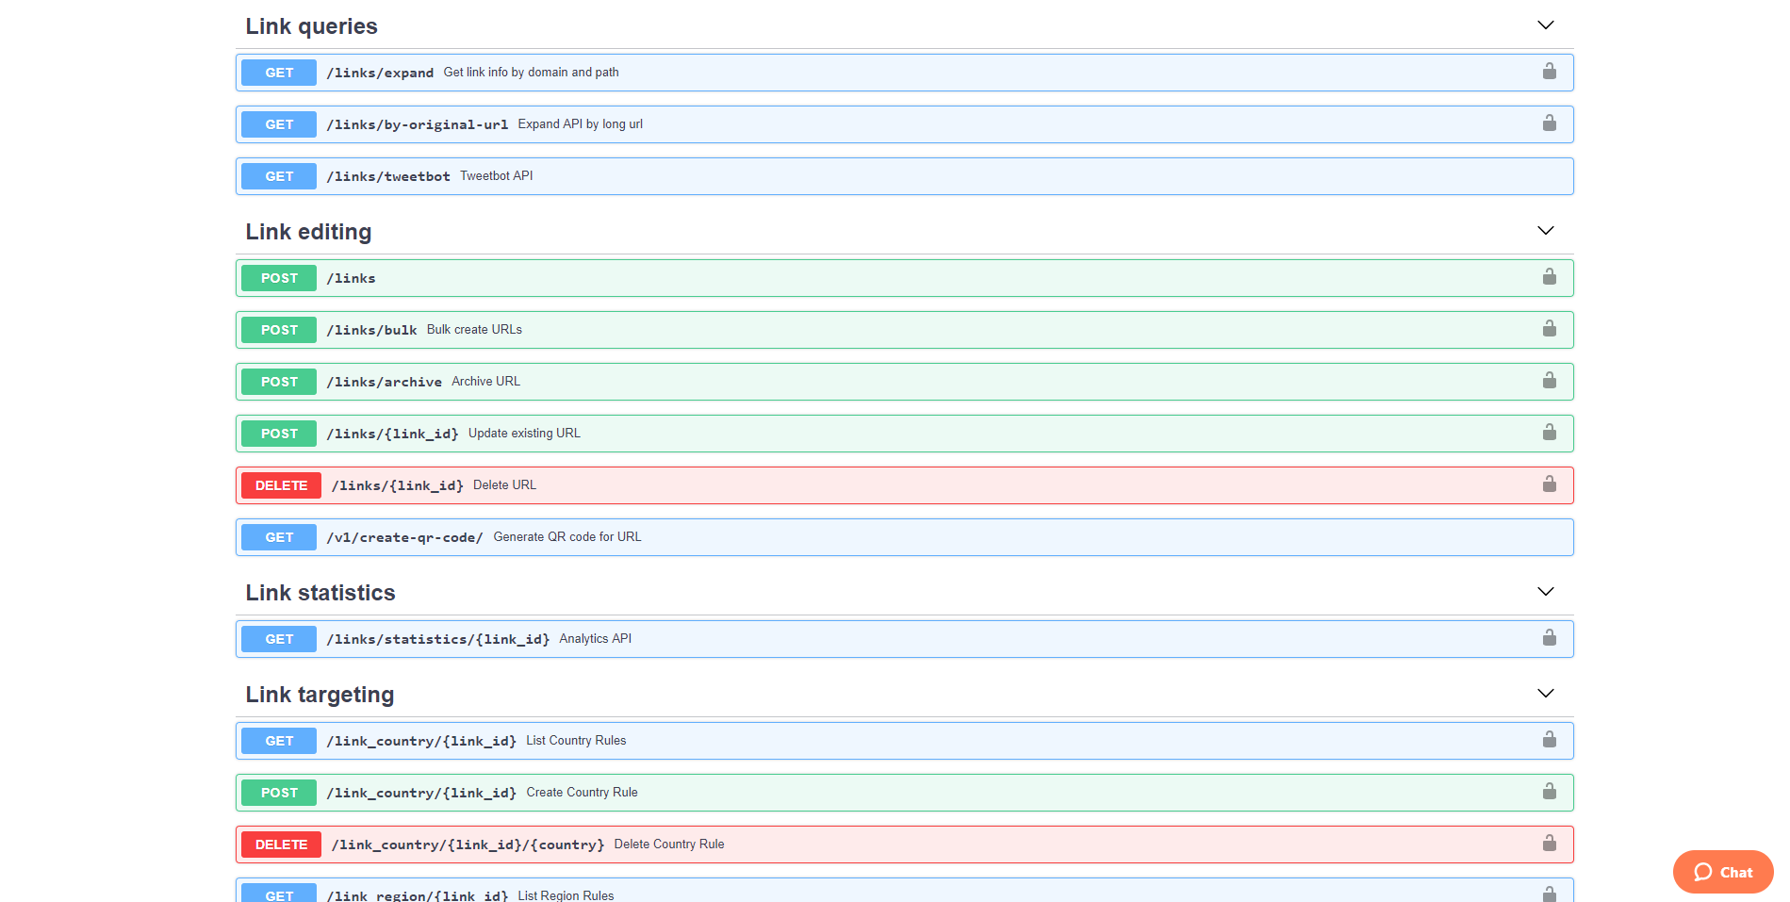Collapse the Link targeting section

[x=1545, y=694]
